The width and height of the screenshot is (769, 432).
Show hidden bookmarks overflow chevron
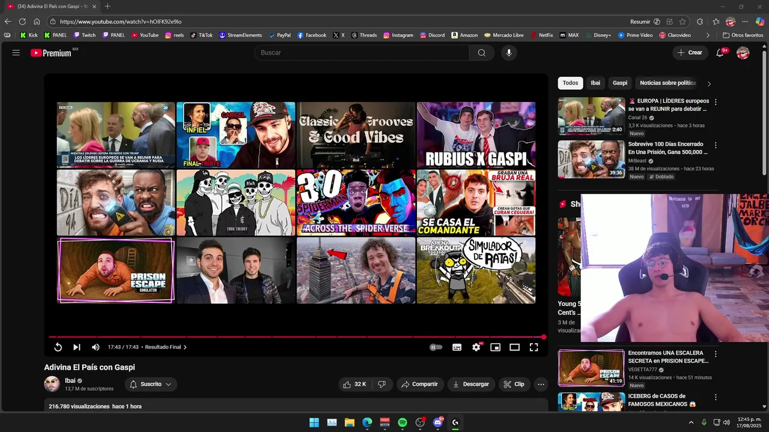pyautogui.click(x=708, y=35)
